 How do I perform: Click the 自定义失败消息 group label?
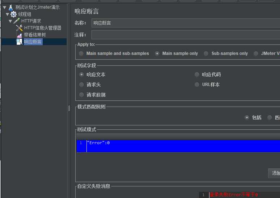(x=94, y=186)
